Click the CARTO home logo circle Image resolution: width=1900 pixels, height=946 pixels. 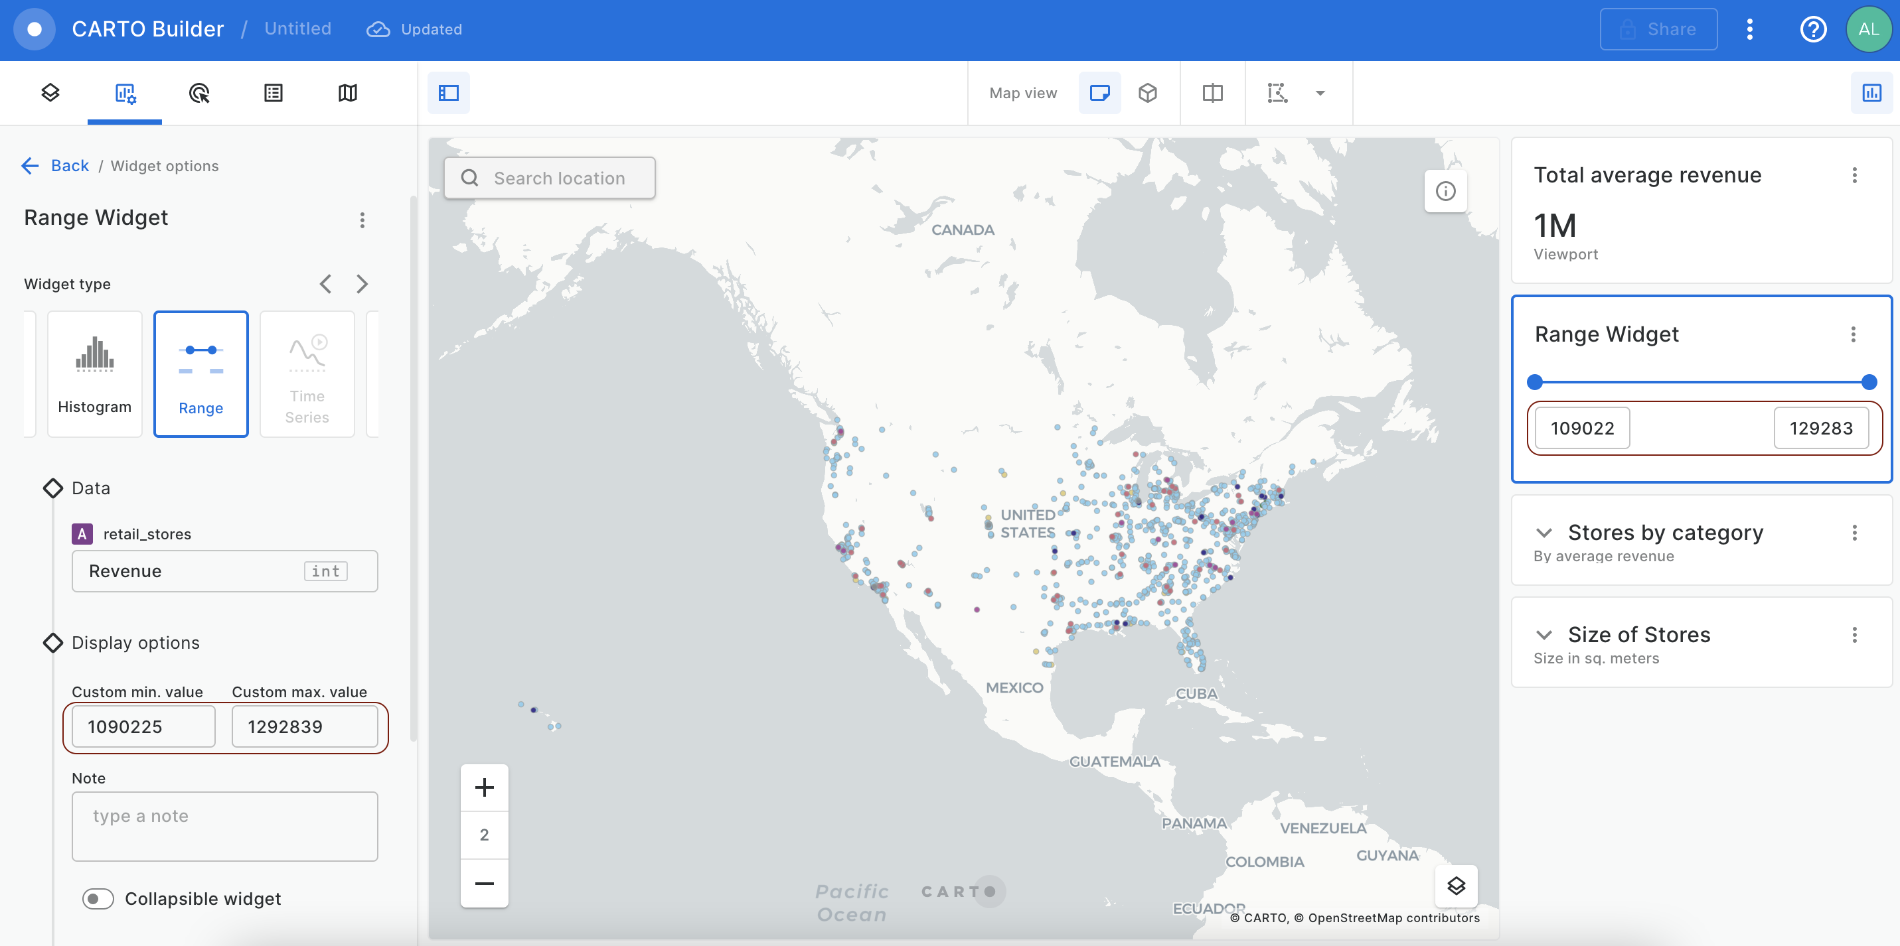pos(35,29)
